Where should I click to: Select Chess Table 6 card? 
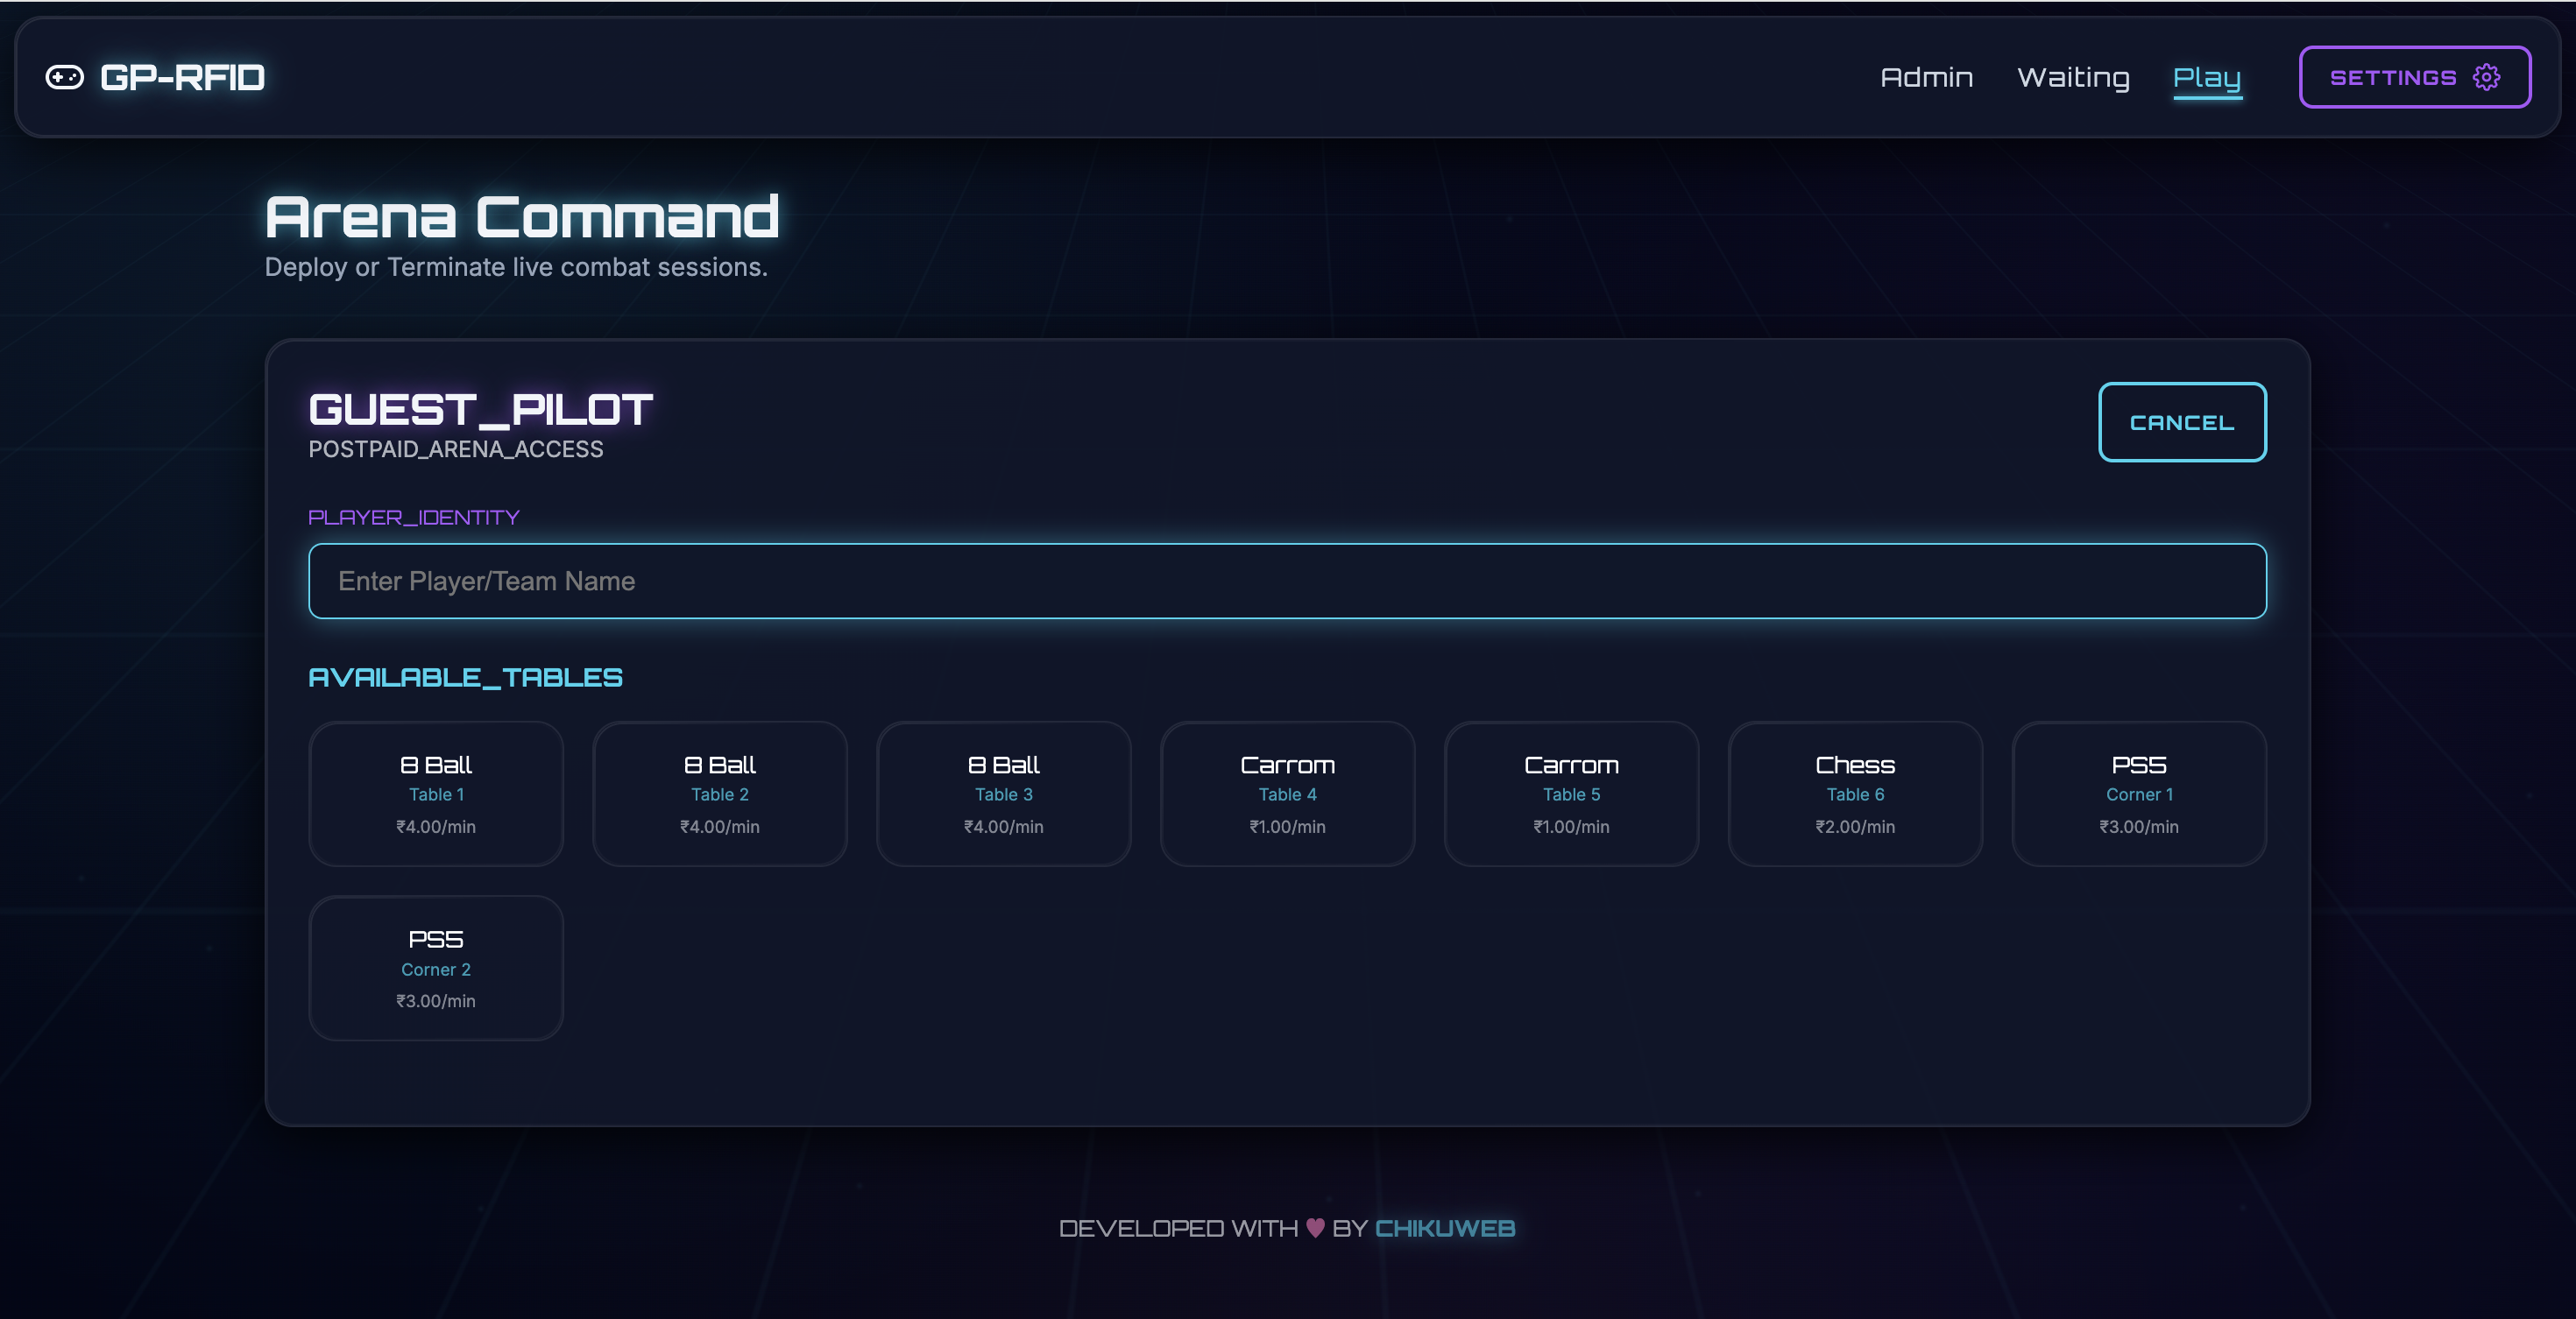(x=1855, y=794)
